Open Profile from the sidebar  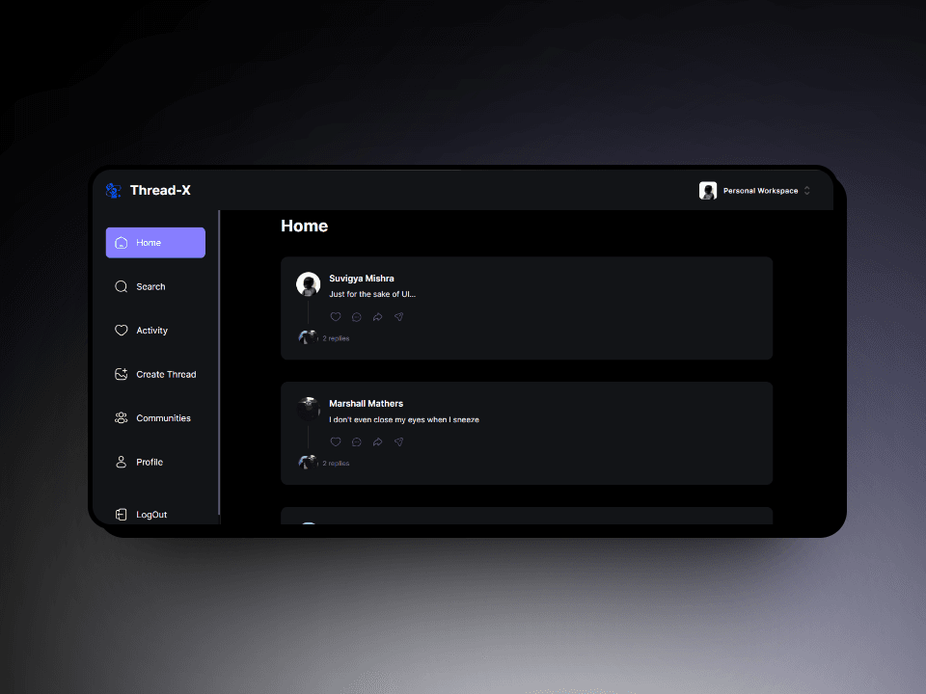pyautogui.click(x=150, y=462)
